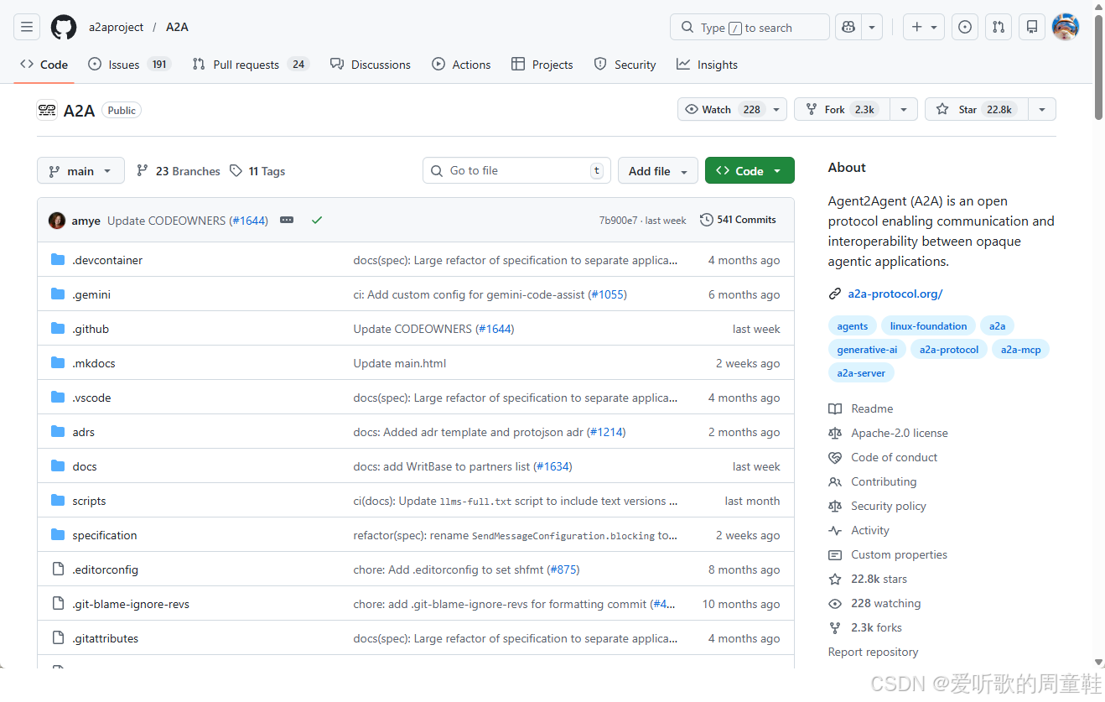Open the Security policy link

[878, 506]
